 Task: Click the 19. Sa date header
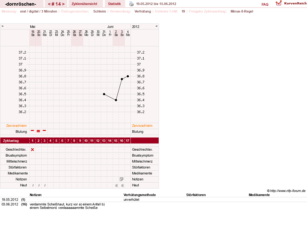coord(33,33)
